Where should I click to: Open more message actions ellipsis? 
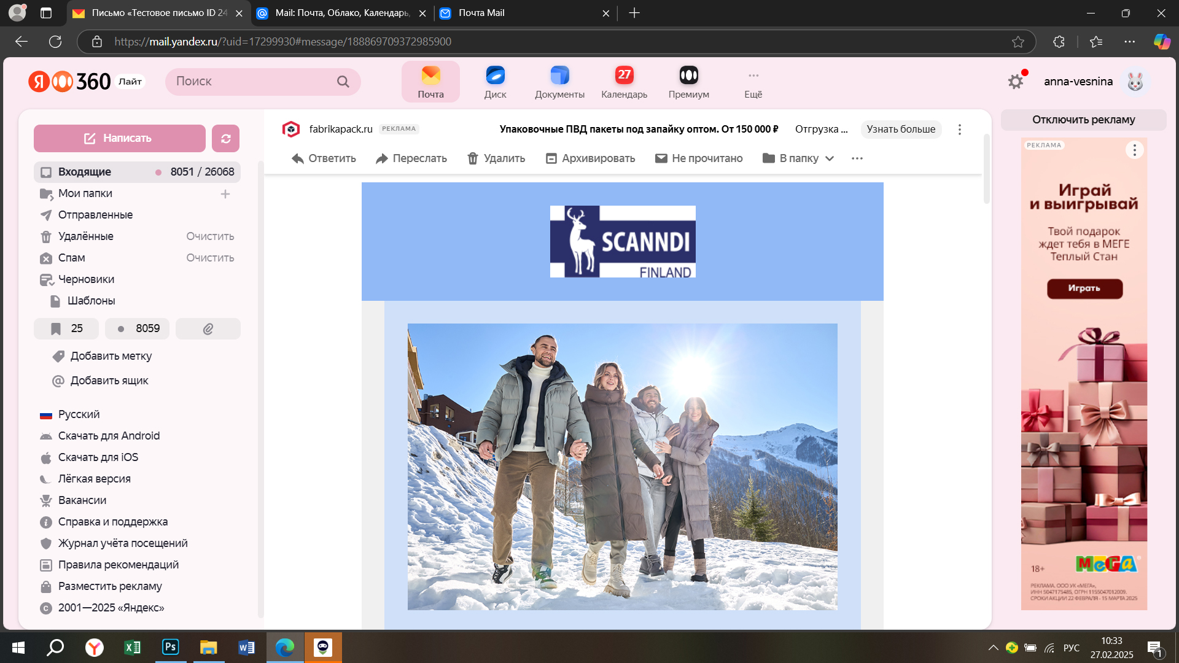pos(857,158)
